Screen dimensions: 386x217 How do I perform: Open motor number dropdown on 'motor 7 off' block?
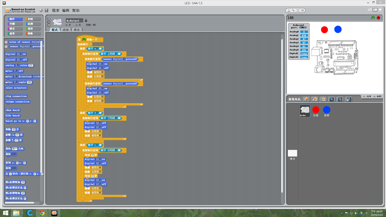(16, 71)
